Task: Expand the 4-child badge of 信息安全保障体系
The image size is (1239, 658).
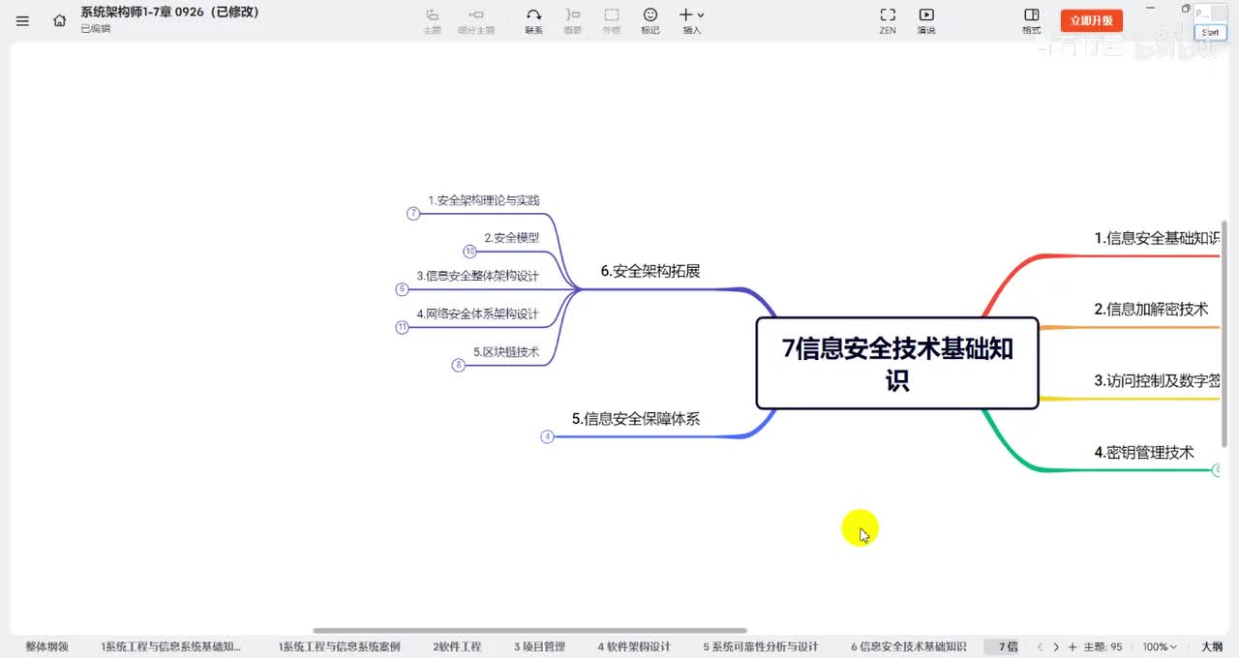Action: pos(547,437)
